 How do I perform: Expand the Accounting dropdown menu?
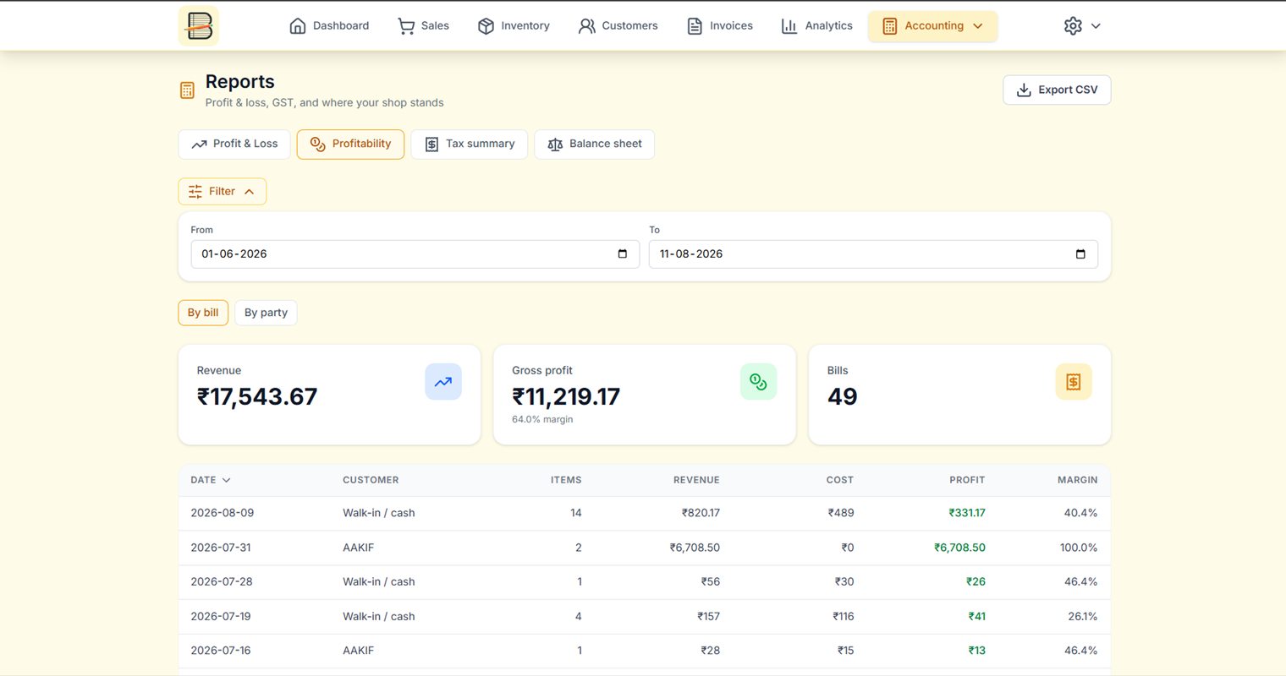click(932, 26)
